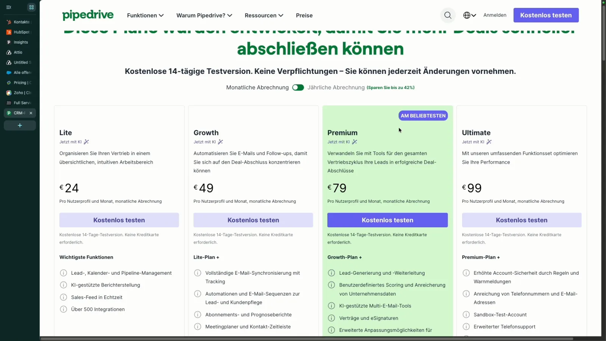Show info for Lead-, Kalender- und Pipeline-Management

[x=64, y=273]
